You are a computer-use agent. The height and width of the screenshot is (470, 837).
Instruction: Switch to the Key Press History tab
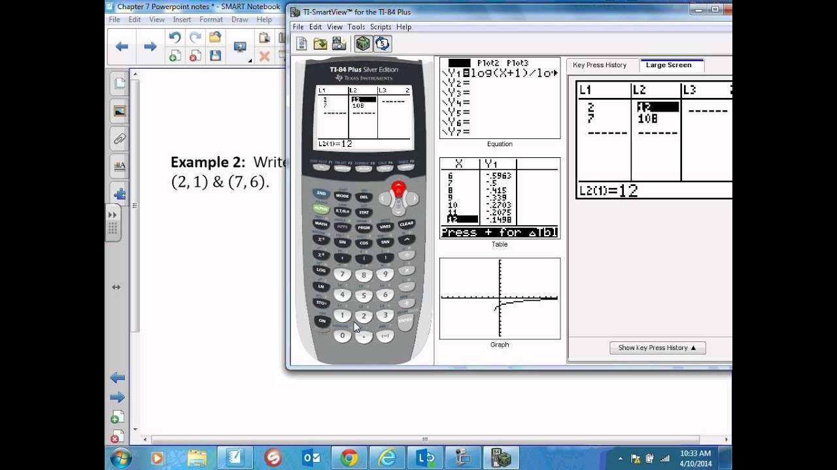coord(600,65)
